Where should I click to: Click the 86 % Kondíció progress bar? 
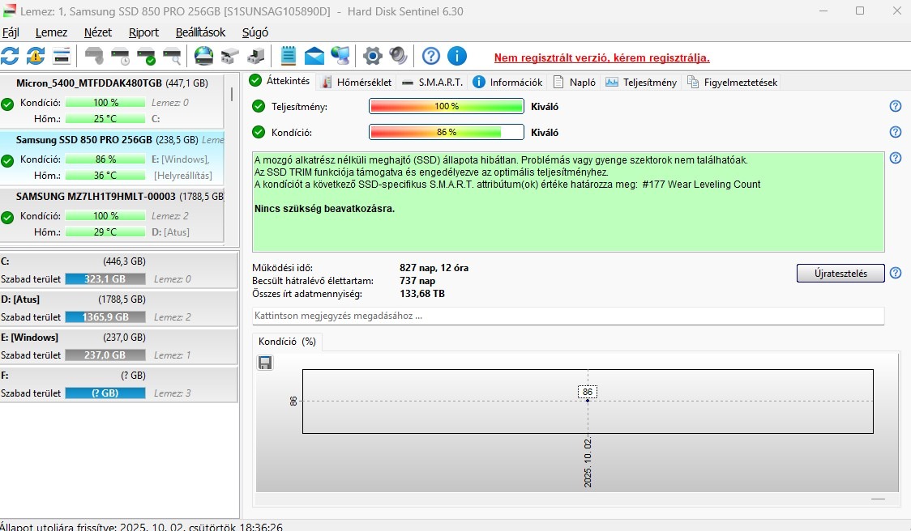(447, 132)
